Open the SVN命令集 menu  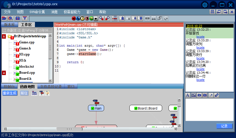point(37,12)
